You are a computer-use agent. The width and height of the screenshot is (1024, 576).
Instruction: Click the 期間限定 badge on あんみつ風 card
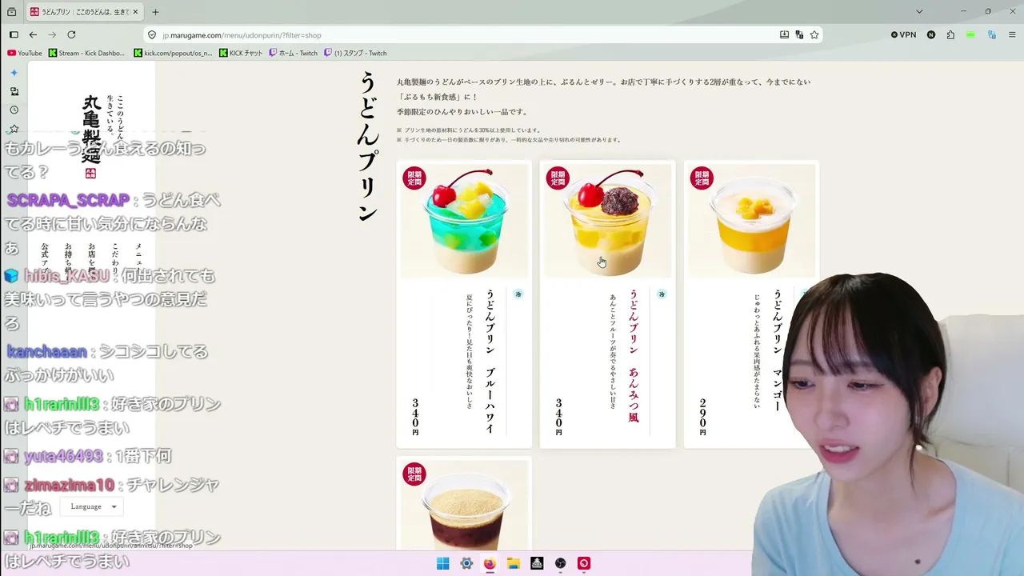pyautogui.click(x=558, y=178)
